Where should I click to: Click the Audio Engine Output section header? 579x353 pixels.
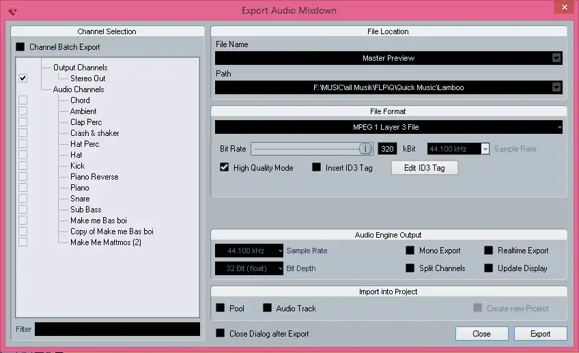point(389,235)
